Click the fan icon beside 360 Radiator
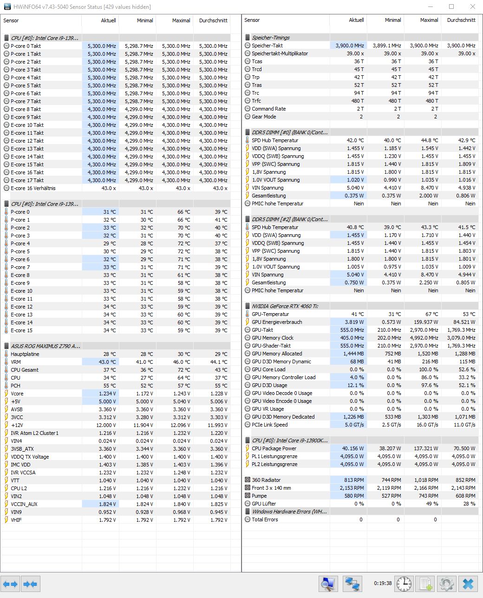 tap(247, 480)
